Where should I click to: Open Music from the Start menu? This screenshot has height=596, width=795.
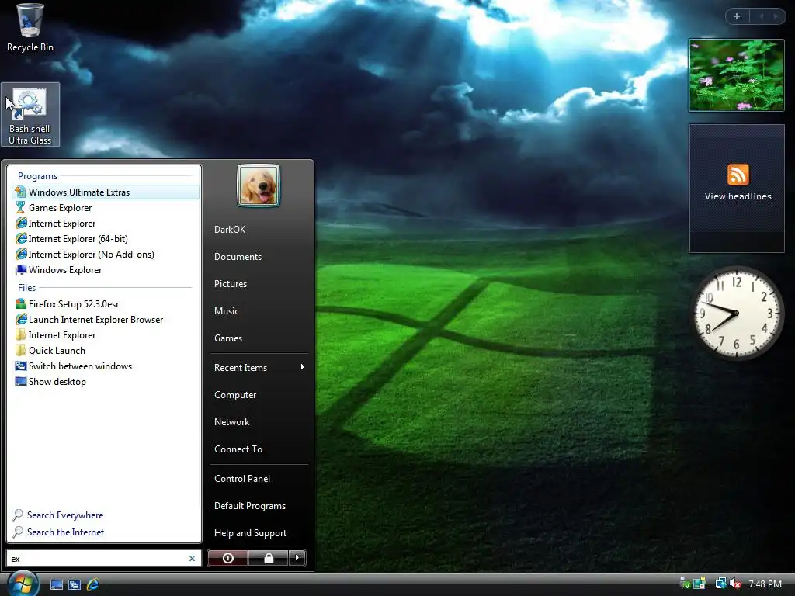click(226, 311)
